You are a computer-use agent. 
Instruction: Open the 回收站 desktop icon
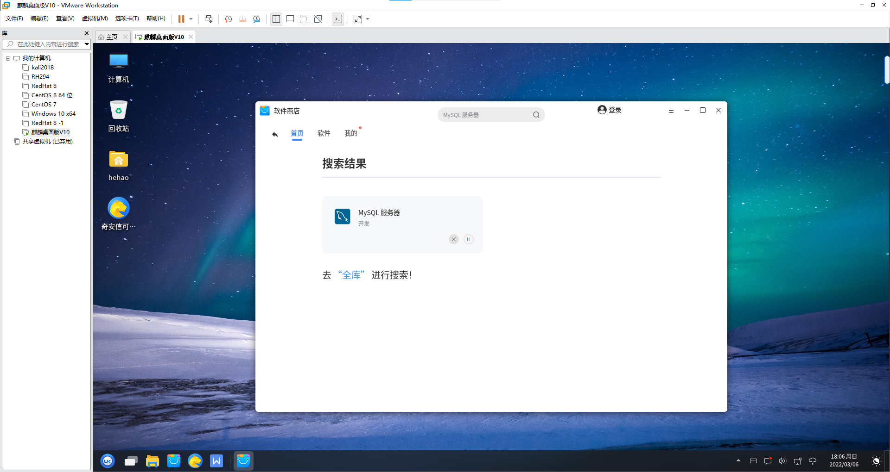pos(119,117)
